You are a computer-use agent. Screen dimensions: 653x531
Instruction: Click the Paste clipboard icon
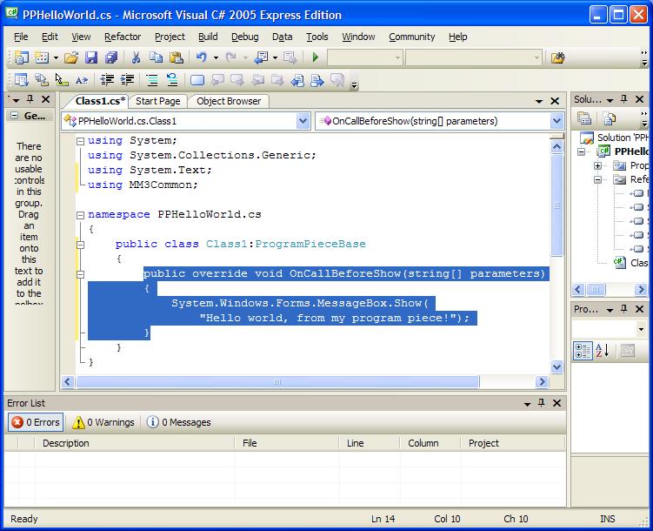pyautogui.click(x=177, y=57)
